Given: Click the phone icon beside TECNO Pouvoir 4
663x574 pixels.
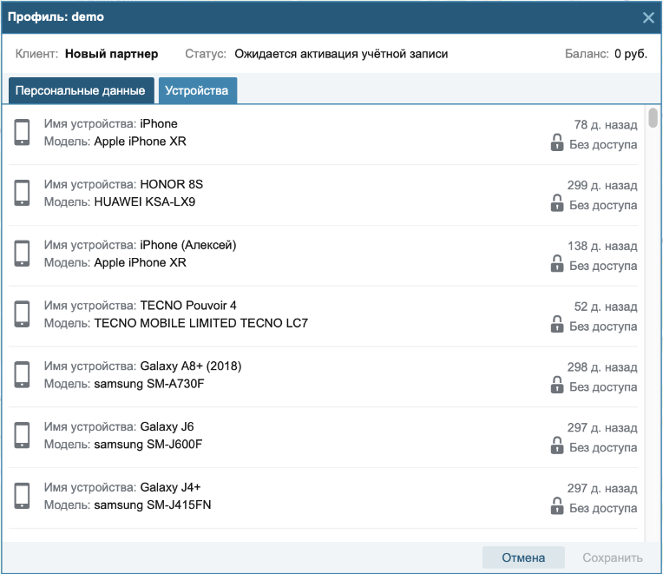Looking at the screenshot, I should click(22, 313).
